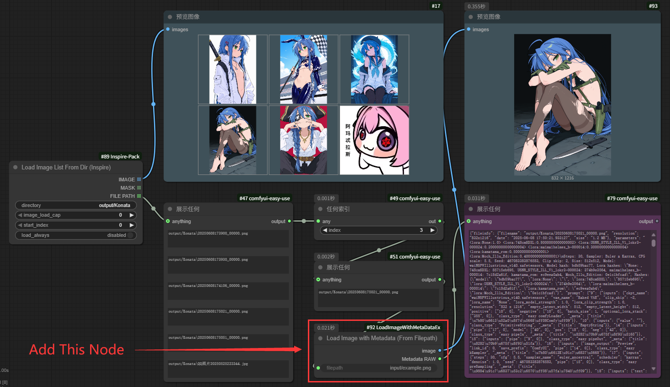The width and height of the screenshot is (670, 387).
Task: Select thumbnail of pirate hat girl
Action: point(303,140)
